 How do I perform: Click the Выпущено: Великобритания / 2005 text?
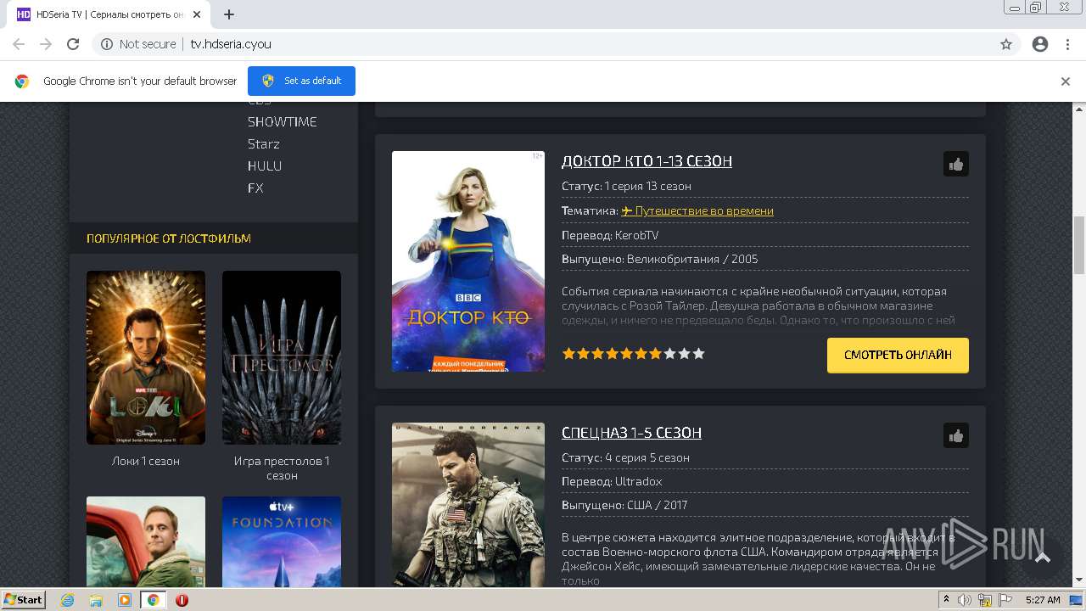(660, 259)
